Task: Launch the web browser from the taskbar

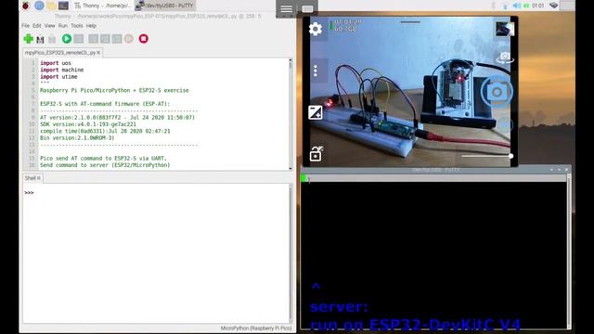Action: pos(39,6)
